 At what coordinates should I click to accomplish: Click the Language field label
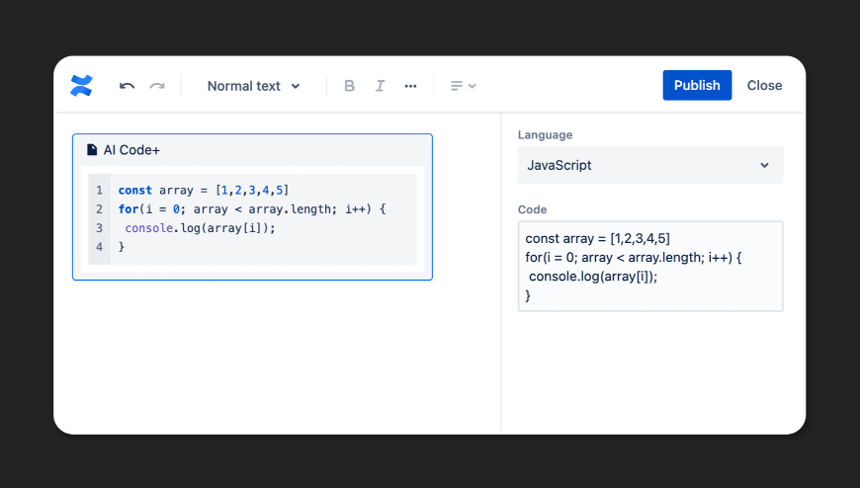point(545,134)
